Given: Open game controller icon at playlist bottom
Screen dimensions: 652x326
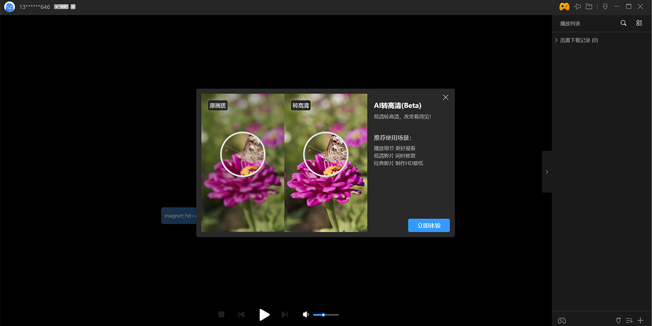Looking at the screenshot, I should (x=562, y=321).
